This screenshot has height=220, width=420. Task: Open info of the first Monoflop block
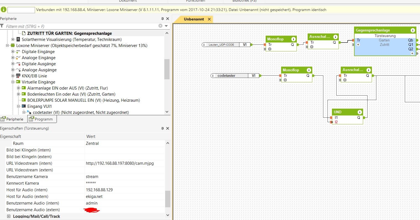pyautogui.click(x=293, y=39)
